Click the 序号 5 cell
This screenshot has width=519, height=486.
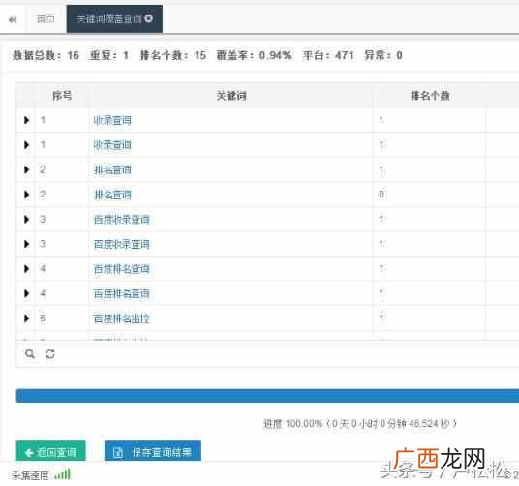pos(62,319)
